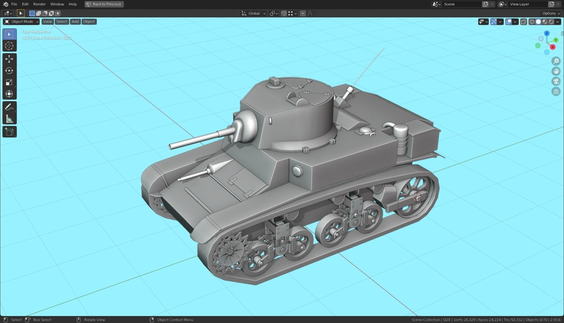Switch to Wireframe viewport shading

click(532, 22)
